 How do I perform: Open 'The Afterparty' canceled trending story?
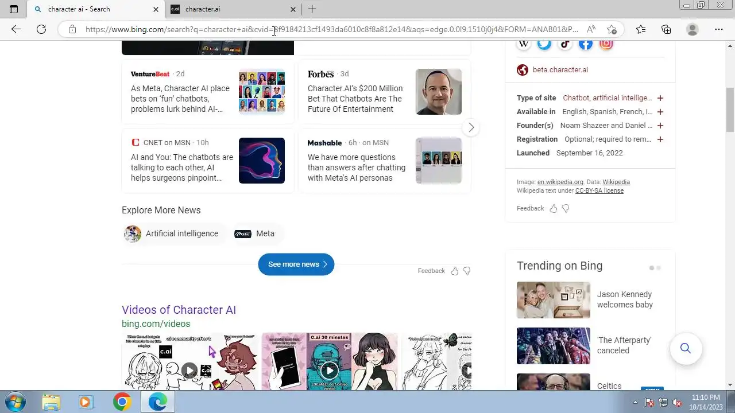click(x=624, y=345)
